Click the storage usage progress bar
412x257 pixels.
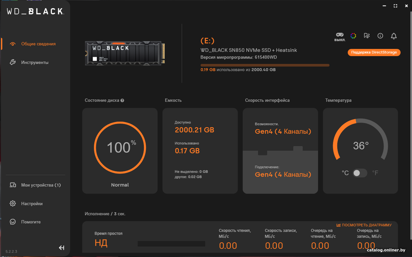[x=265, y=65]
